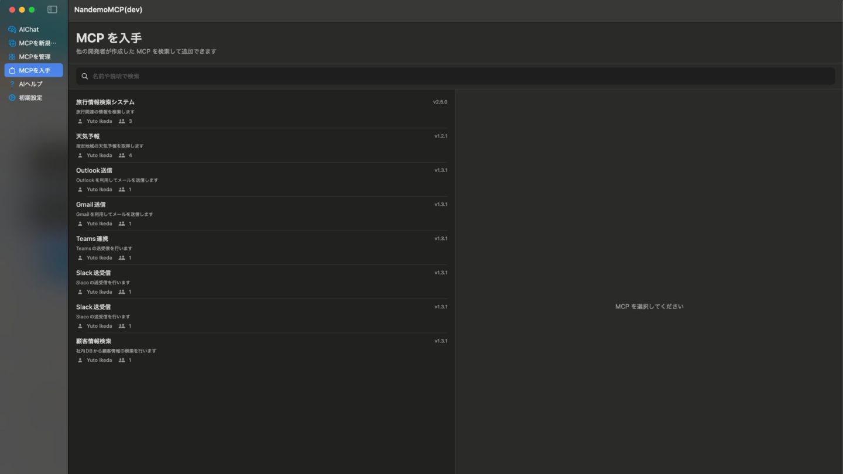The height and width of the screenshot is (474, 843).
Task: Choose the 顧客情報検索 entry
Action: click(262, 350)
